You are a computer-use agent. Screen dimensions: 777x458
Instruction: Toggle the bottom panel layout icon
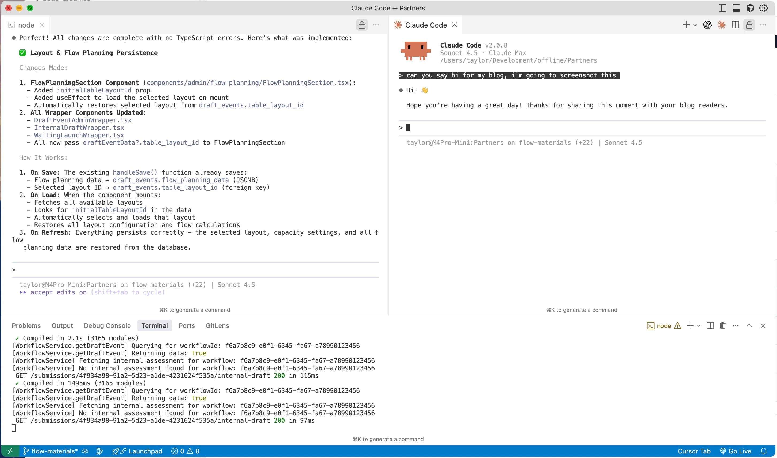(x=736, y=8)
